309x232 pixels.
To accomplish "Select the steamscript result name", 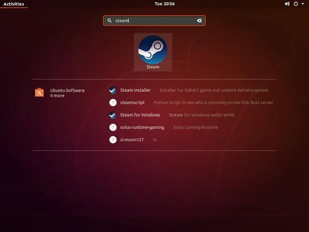I will [x=133, y=103].
